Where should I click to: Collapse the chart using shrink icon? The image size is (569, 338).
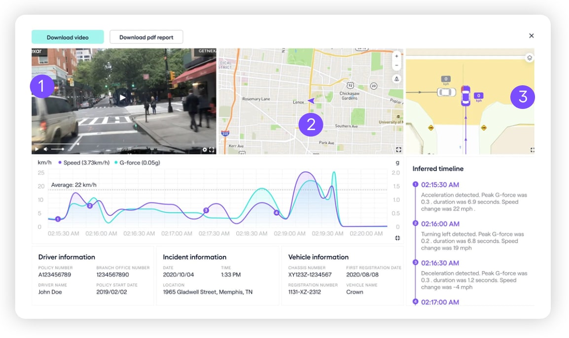point(397,238)
